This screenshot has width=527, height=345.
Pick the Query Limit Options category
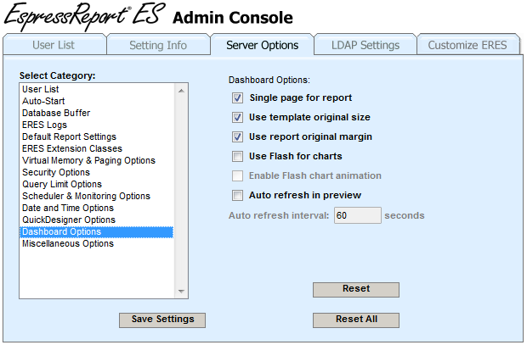[96, 184]
